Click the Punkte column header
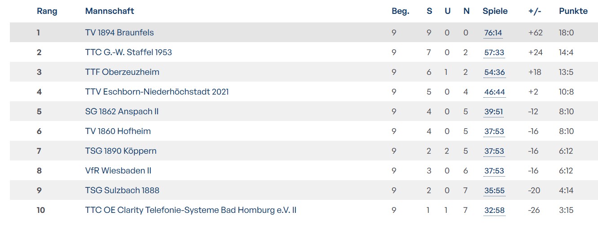 point(573,11)
